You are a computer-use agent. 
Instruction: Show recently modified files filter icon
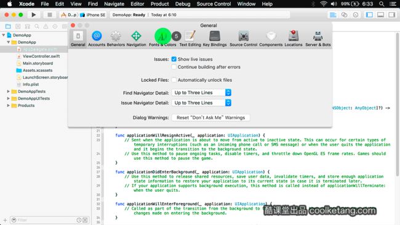pos(79,220)
